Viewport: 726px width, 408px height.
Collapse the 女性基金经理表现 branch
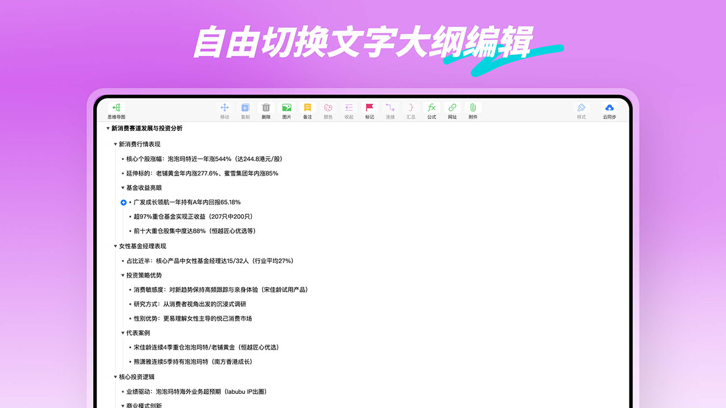(x=116, y=246)
